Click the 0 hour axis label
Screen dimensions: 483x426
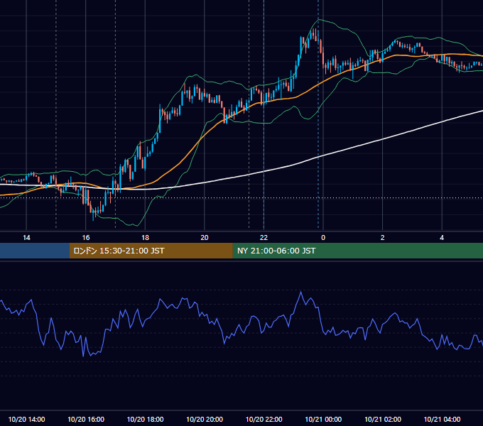tap(323, 238)
